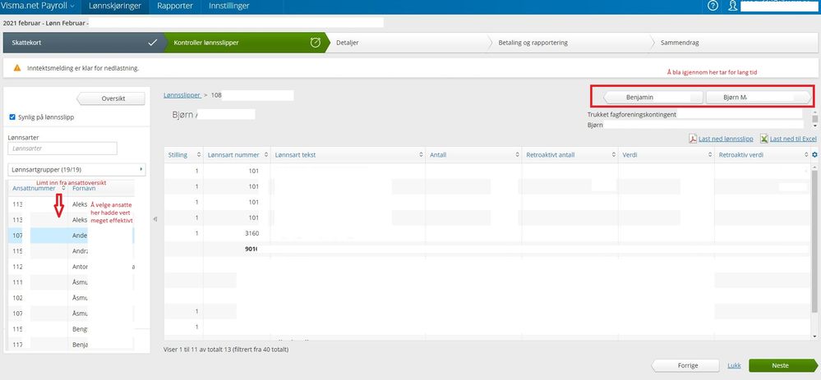Click the Forrige button
Image resolution: width=821 pixels, height=380 pixels.
click(686, 365)
